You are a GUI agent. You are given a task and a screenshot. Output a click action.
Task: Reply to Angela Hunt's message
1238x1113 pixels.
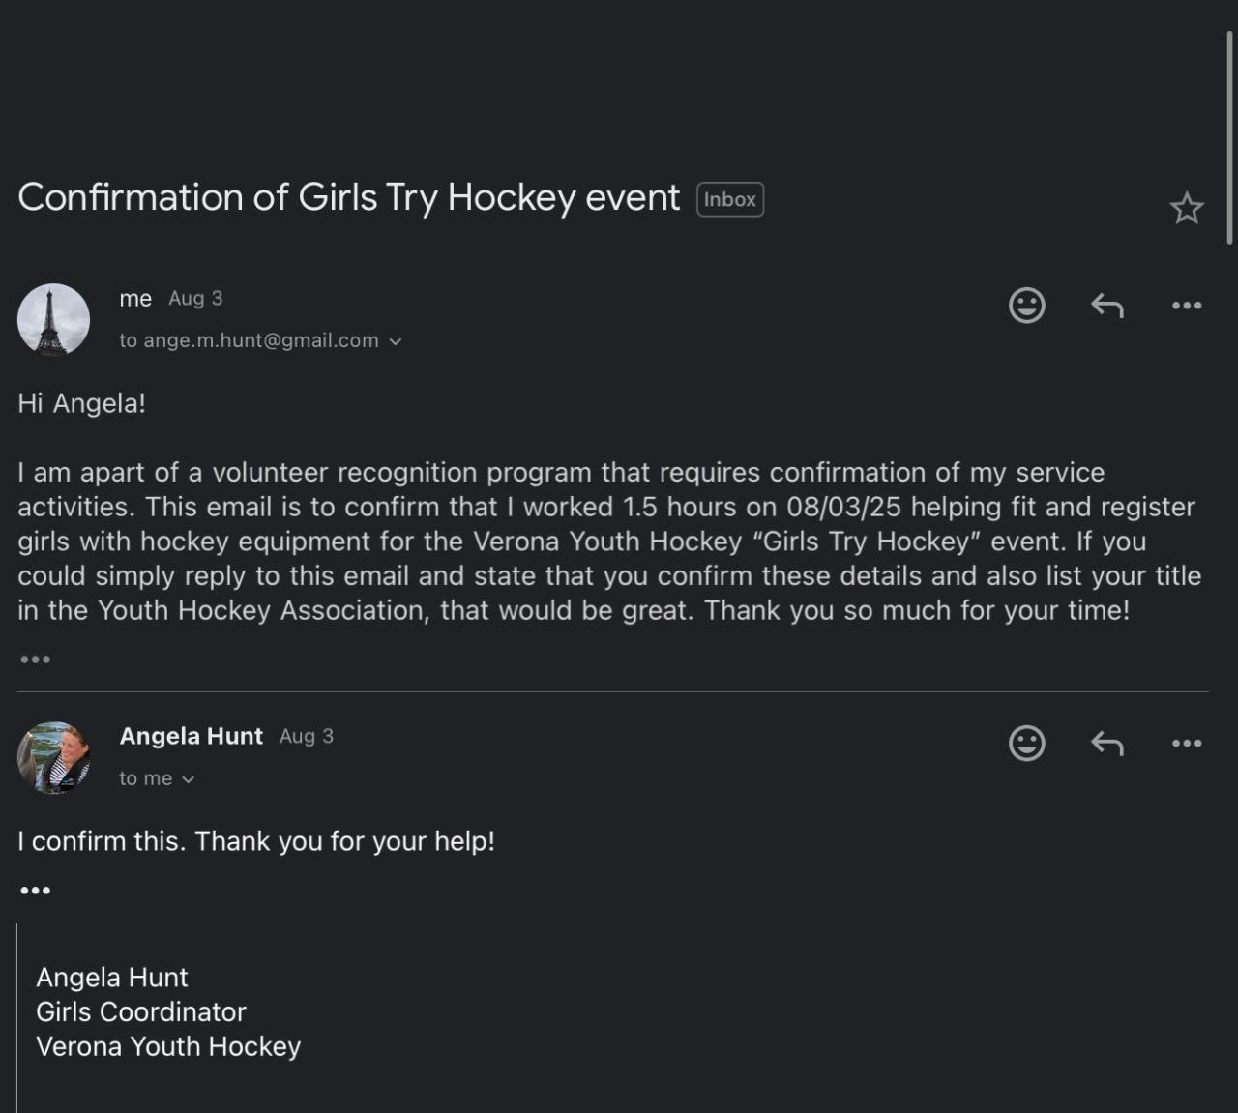(1107, 744)
